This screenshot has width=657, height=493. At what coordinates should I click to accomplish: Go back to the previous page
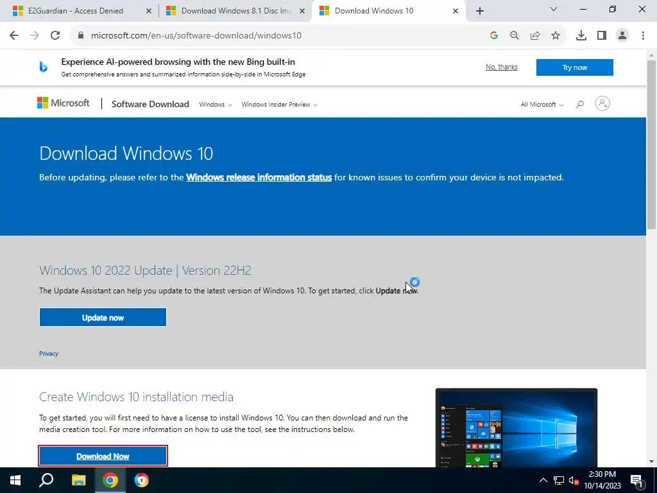coord(14,36)
